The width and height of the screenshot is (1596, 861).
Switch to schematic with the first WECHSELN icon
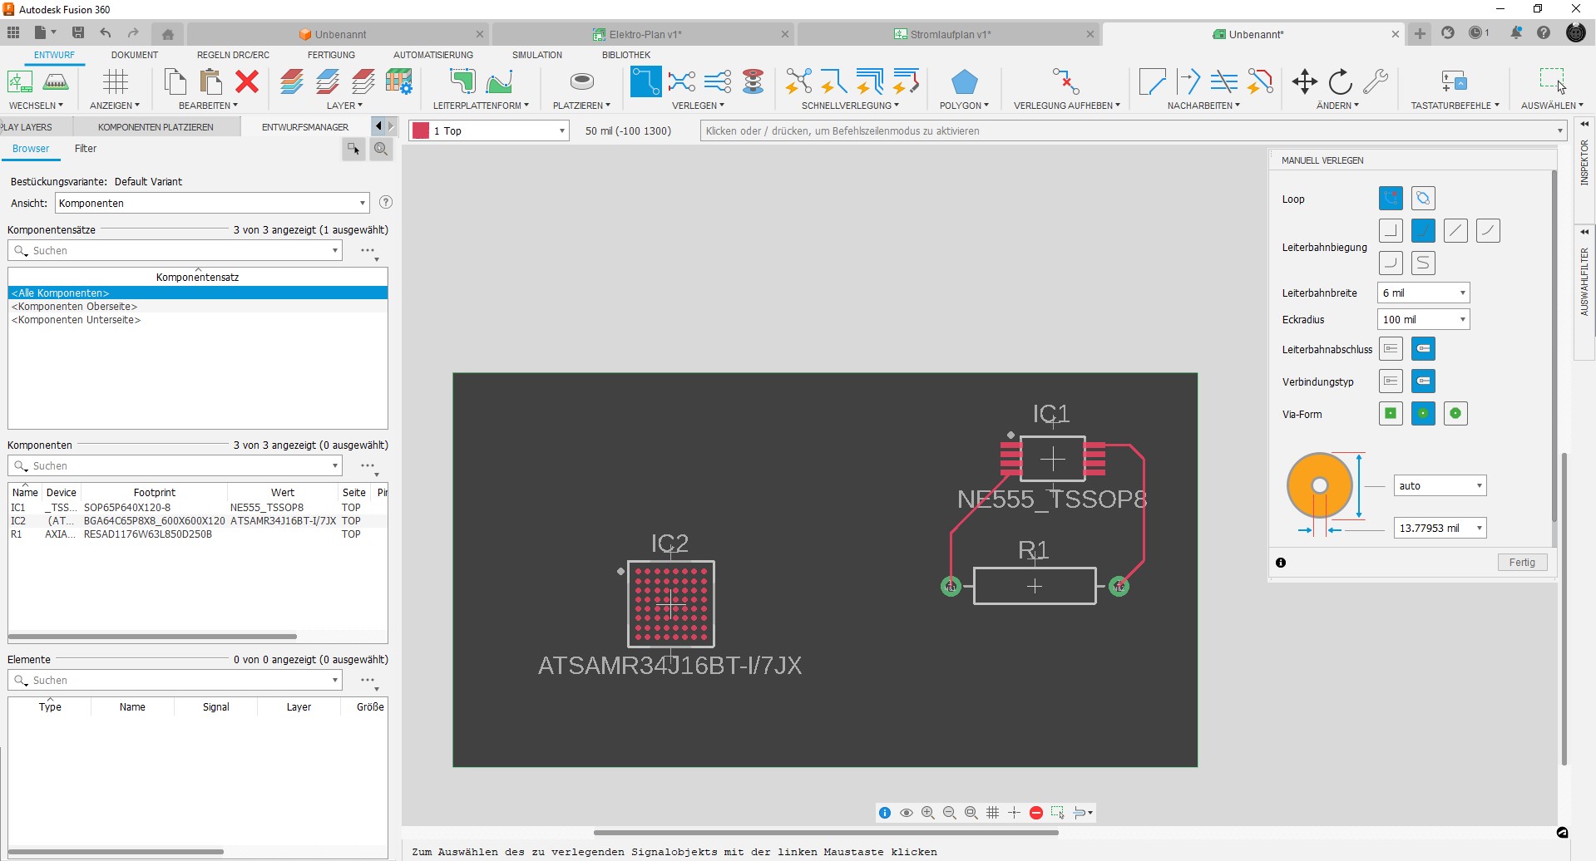click(x=20, y=82)
